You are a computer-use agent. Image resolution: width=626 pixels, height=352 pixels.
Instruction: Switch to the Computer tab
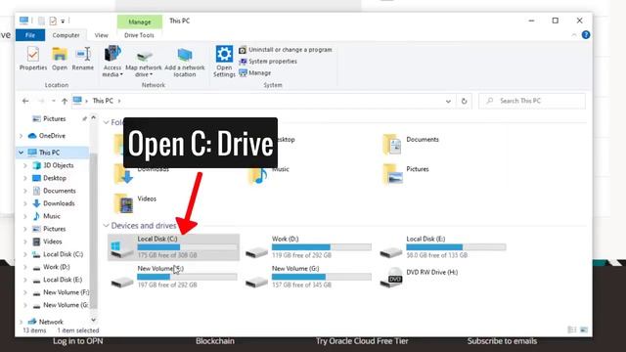[x=66, y=35]
